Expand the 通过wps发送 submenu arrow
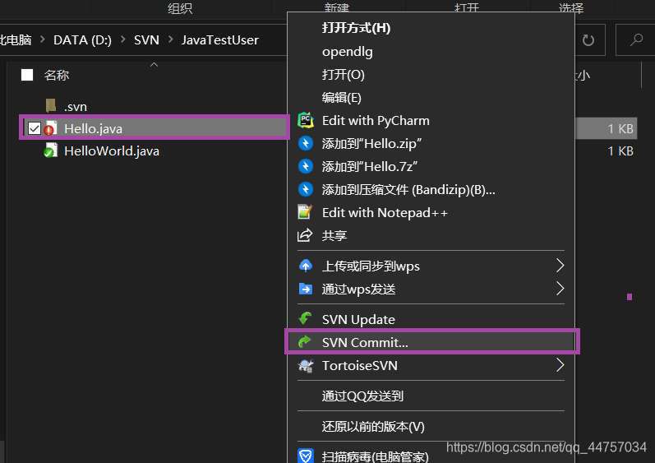655x463 pixels. (560, 289)
